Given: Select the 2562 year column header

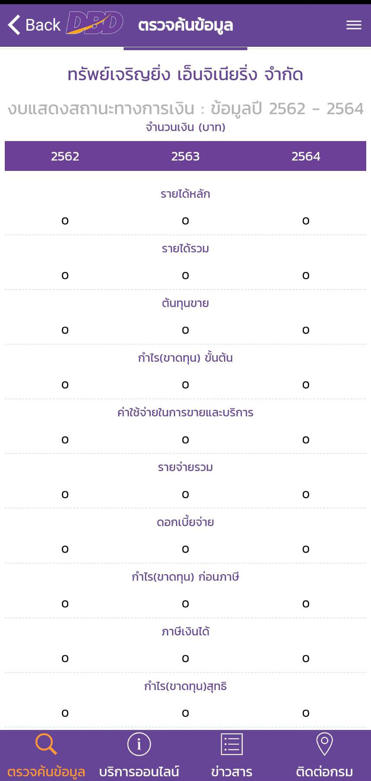Looking at the screenshot, I should click(x=65, y=156).
